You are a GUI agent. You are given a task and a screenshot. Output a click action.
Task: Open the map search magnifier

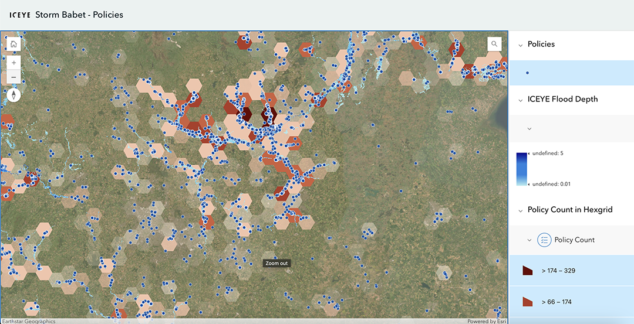pyautogui.click(x=494, y=44)
